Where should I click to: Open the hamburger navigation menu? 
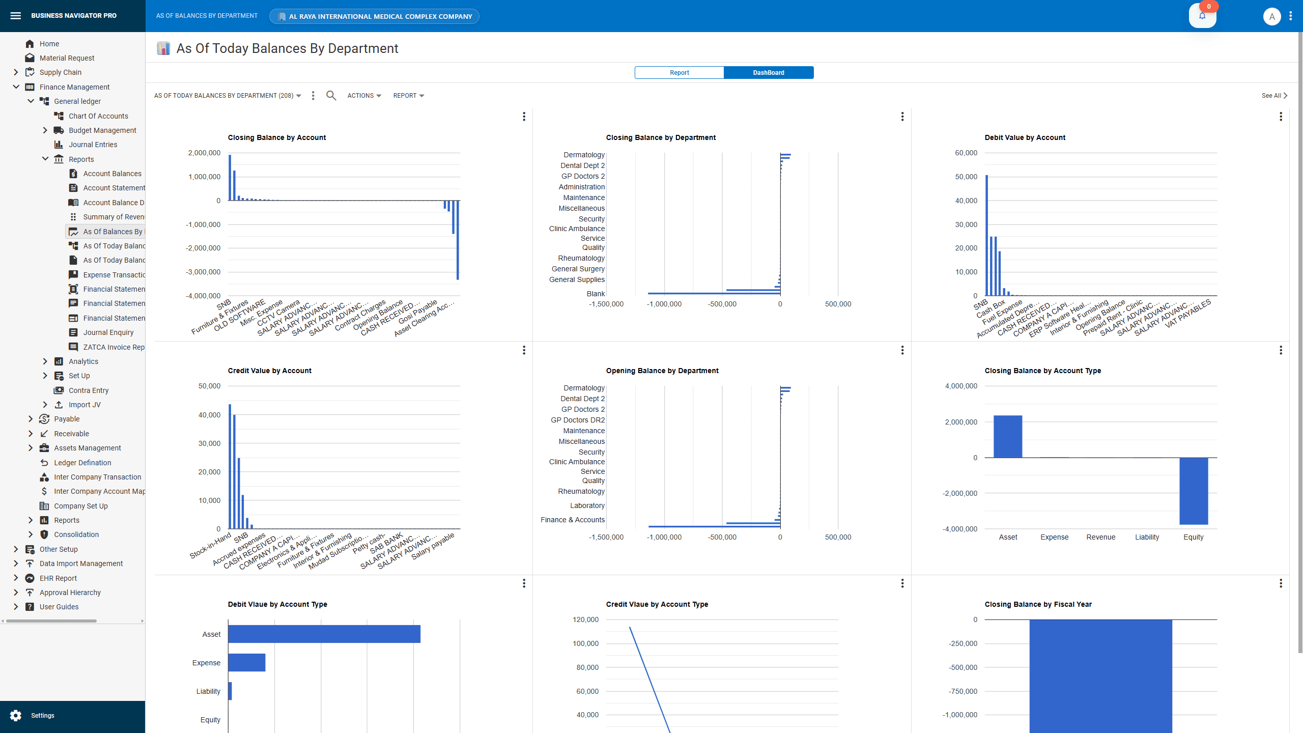(x=16, y=16)
